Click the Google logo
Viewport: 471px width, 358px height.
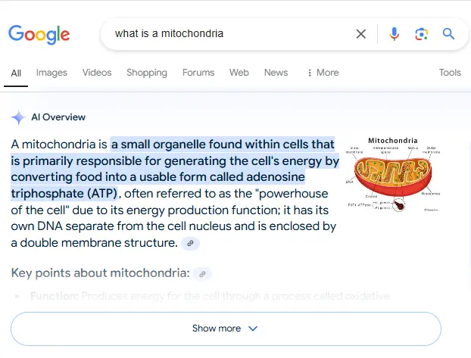pyautogui.click(x=39, y=34)
